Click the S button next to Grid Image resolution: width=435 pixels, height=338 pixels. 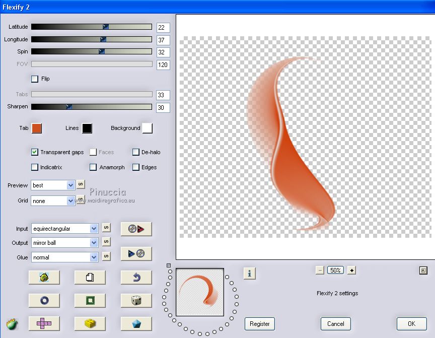(81, 199)
